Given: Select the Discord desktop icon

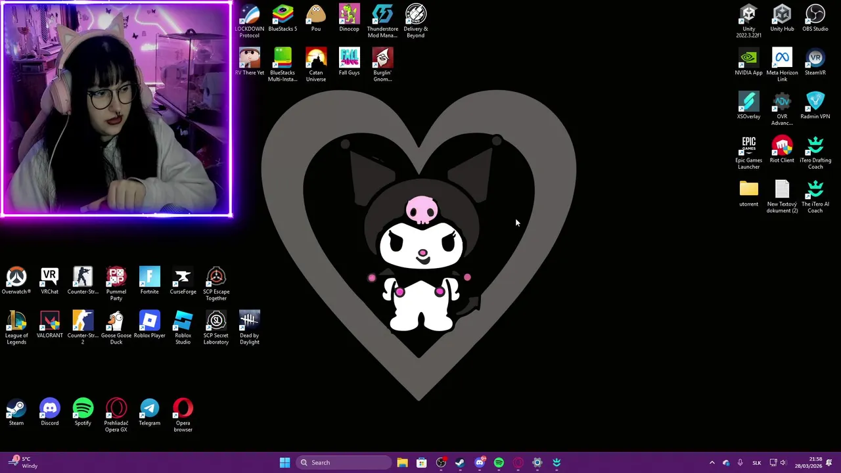Looking at the screenshot, I should 50,413.
